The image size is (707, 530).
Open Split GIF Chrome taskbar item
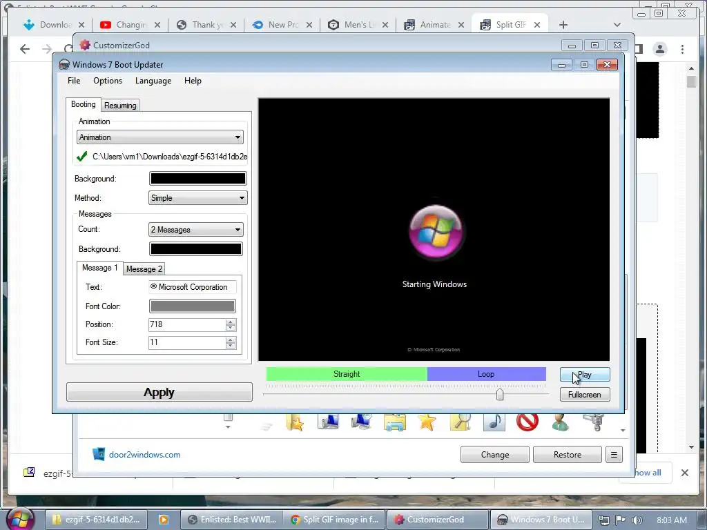coord(335,520)
